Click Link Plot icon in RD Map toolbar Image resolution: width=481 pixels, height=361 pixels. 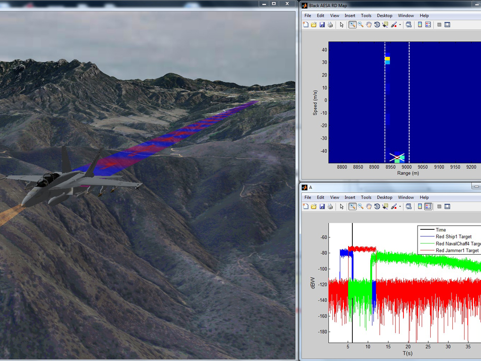click(409, 25)
